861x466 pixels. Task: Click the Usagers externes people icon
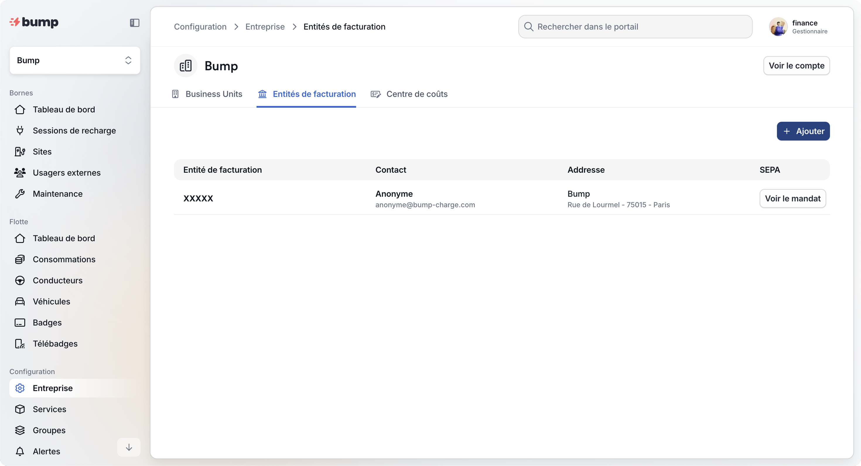pyautogui.click(x=20, y=173)
